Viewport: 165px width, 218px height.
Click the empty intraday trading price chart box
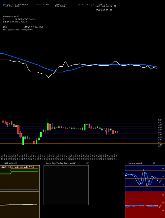coord(66,185)
